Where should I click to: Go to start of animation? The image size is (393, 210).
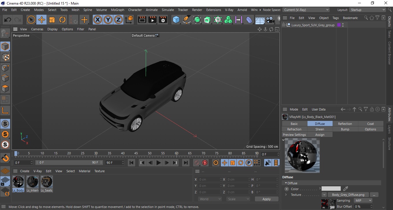coord(131,163)
